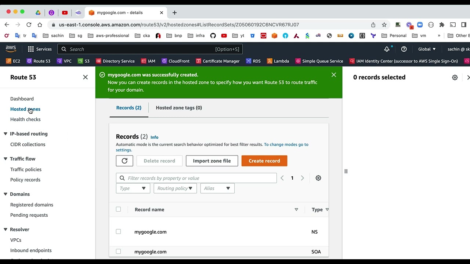Open records table preferences gear
Screen dimensions: 470x264
[x=318, y=178]
